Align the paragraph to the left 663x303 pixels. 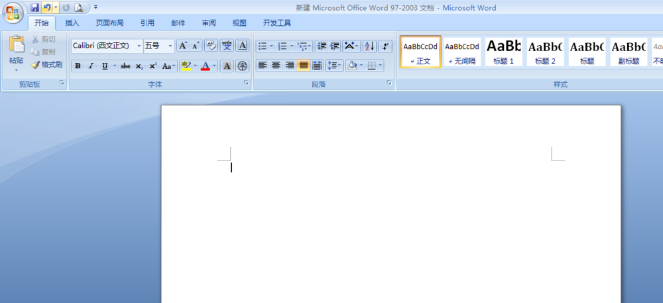click(x=263, y=66)
